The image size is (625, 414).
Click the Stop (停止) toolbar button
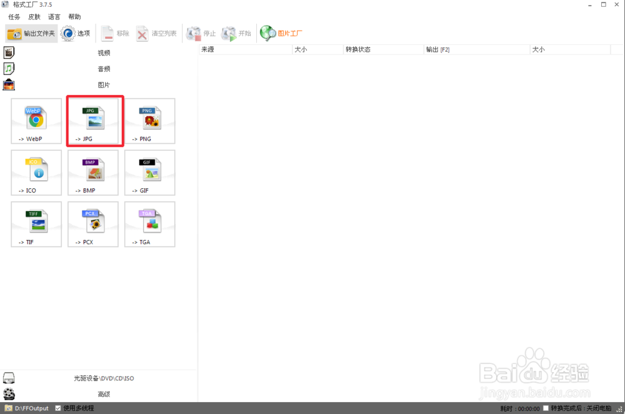[201, 34]
